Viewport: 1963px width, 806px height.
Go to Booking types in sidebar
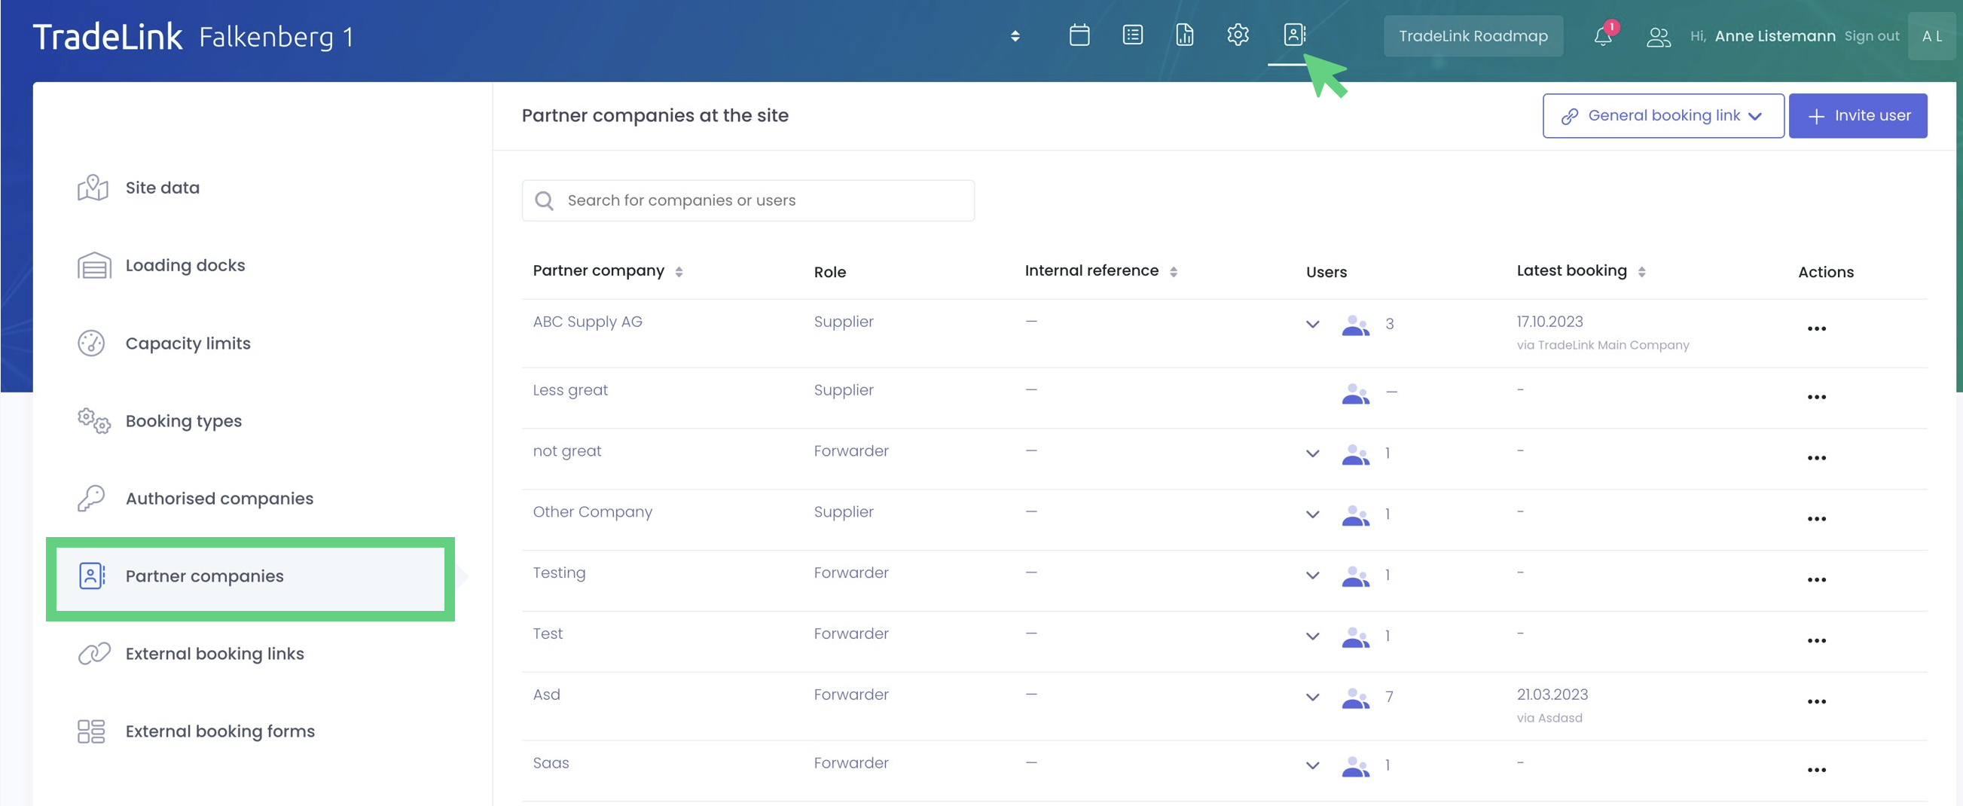coord(183,420)
